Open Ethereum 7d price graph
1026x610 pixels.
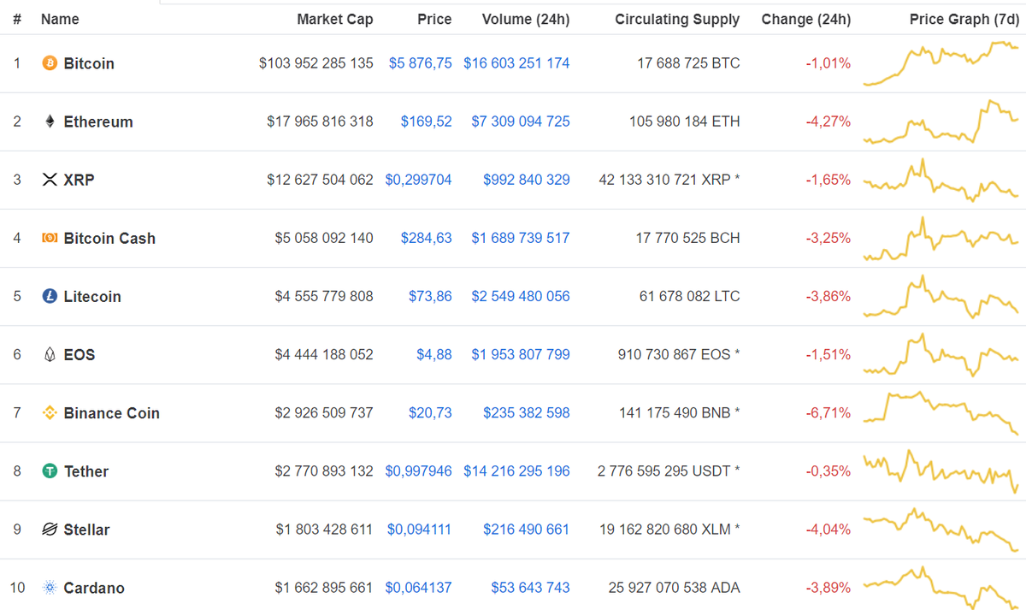tap(940, 121)
